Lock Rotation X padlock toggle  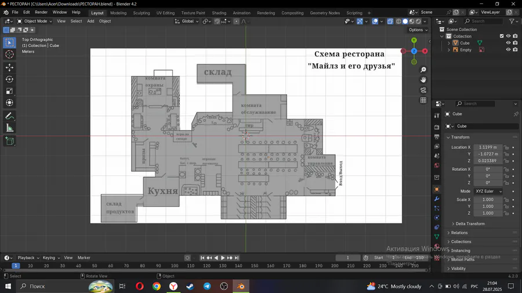click(x=506, y=169)
